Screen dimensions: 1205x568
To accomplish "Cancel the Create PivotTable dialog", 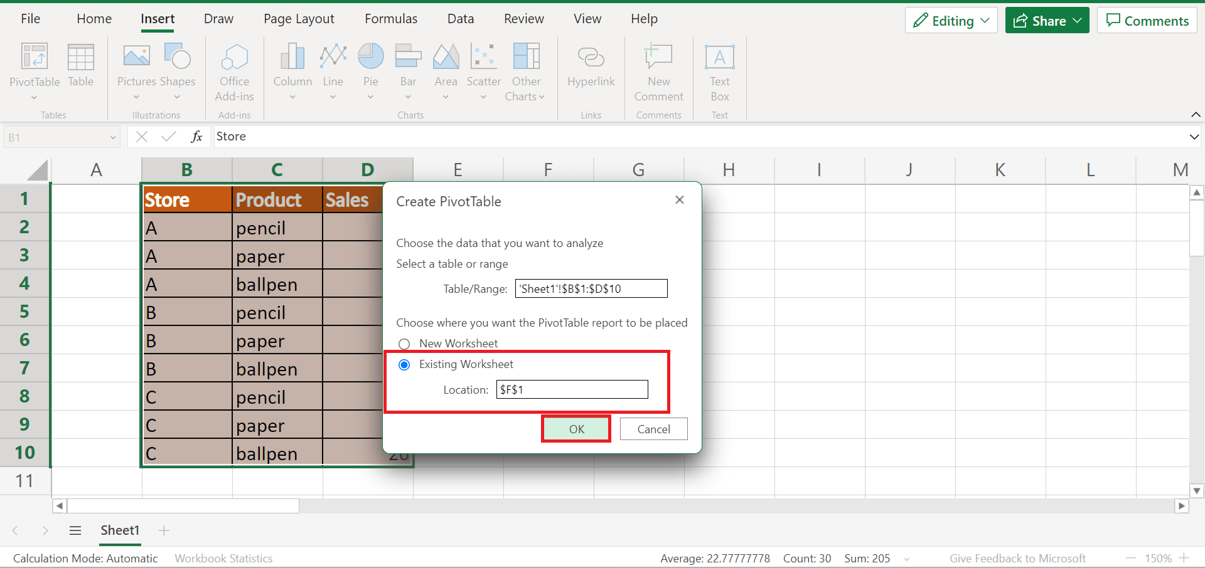I will (653, 429).
